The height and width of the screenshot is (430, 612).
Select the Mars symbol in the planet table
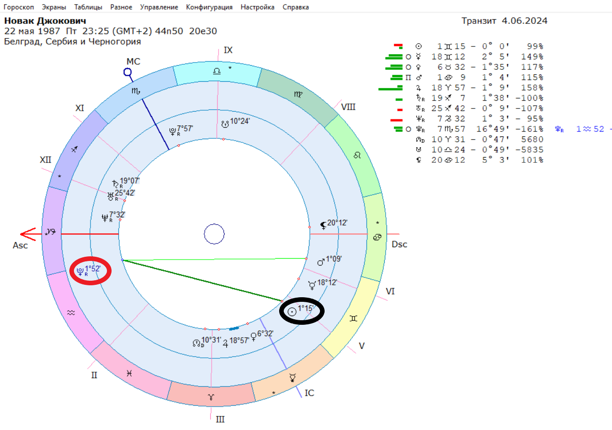pos(419,78)
